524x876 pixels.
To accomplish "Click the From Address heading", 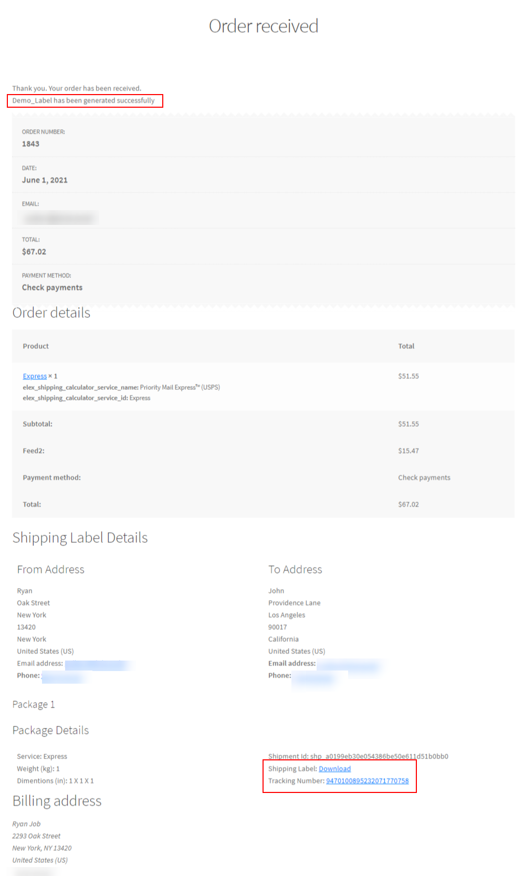I will tap(50, 570).
